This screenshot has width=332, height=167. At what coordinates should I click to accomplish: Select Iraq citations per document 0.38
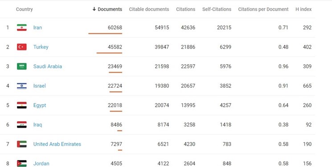[283, 125]
